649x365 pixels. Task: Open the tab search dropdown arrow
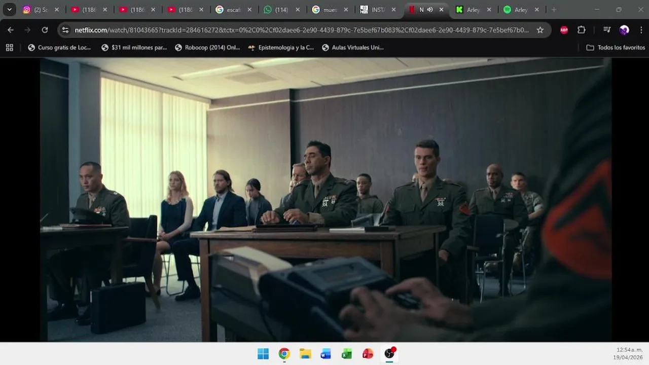click(x=9, y=10)
